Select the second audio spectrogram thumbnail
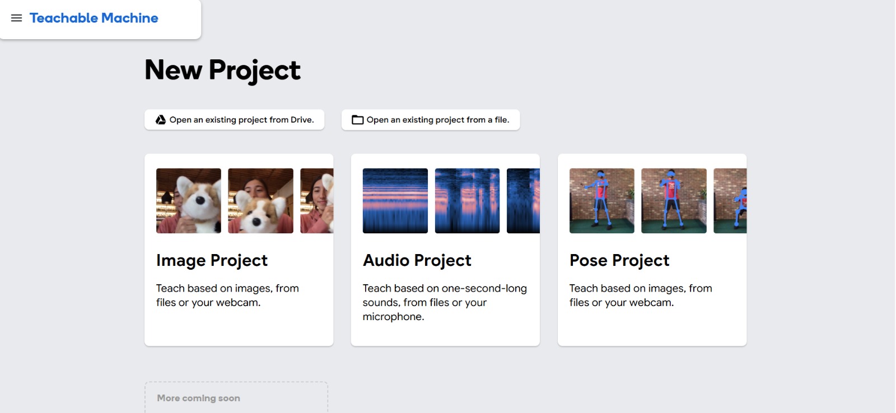The width and height of the screenshot is (896, 413). [x=467, y=201]
